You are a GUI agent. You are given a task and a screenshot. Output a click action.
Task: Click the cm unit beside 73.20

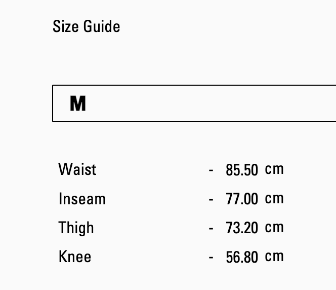point(274,228)
